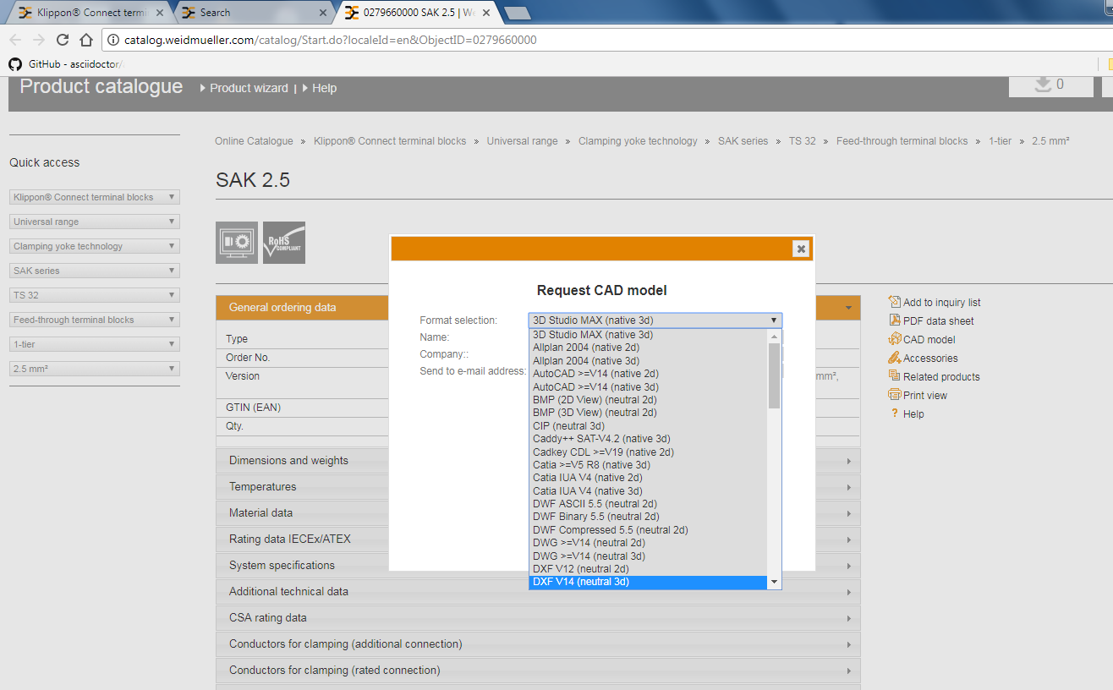Click the Print view icon
Viewport: 1113px width, 690px height.
(x=895, y=395)
